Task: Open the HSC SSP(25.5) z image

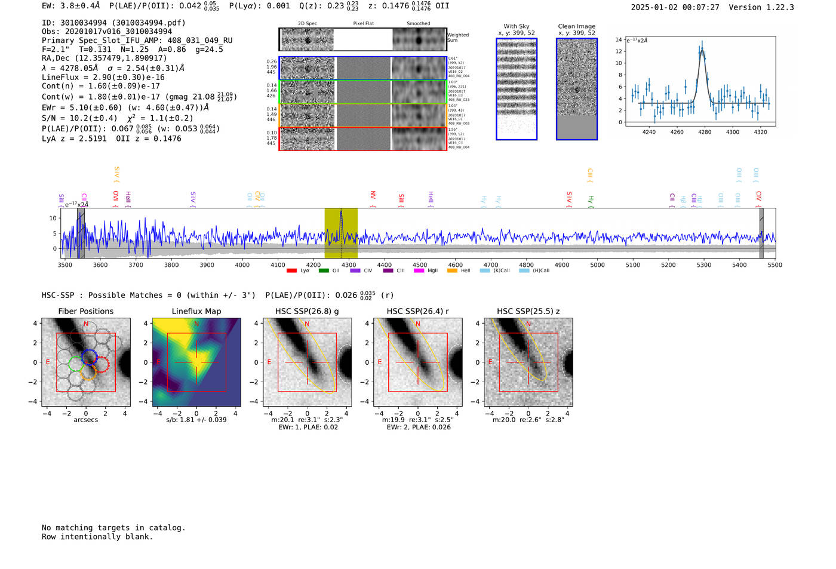Action: (x=528, y=362)
